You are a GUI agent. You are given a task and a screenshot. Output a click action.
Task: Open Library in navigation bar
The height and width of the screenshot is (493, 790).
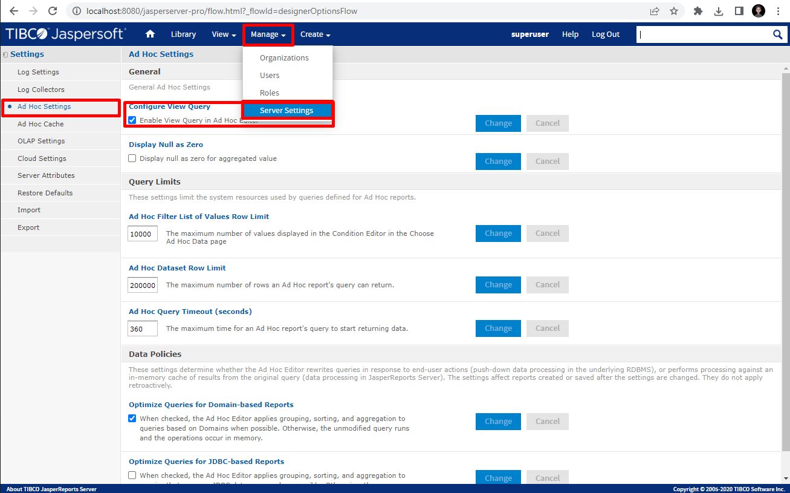point(183,34)
